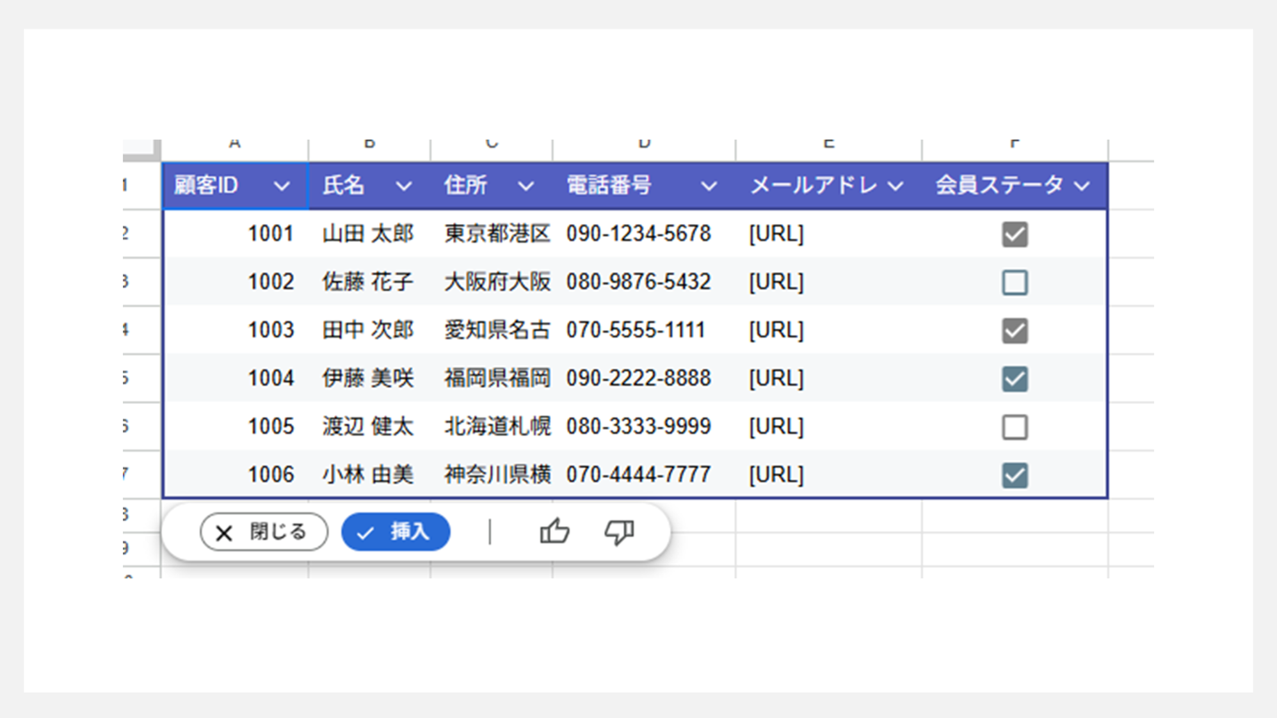The width and height of the screenshot is (1277, 718).
Task: Click the 会員ステータス header label
Action: coord(999,186)
